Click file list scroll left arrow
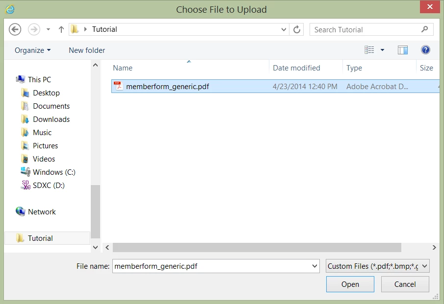The height and width of the screenshot is (304, 444). (x=107, y=248)
